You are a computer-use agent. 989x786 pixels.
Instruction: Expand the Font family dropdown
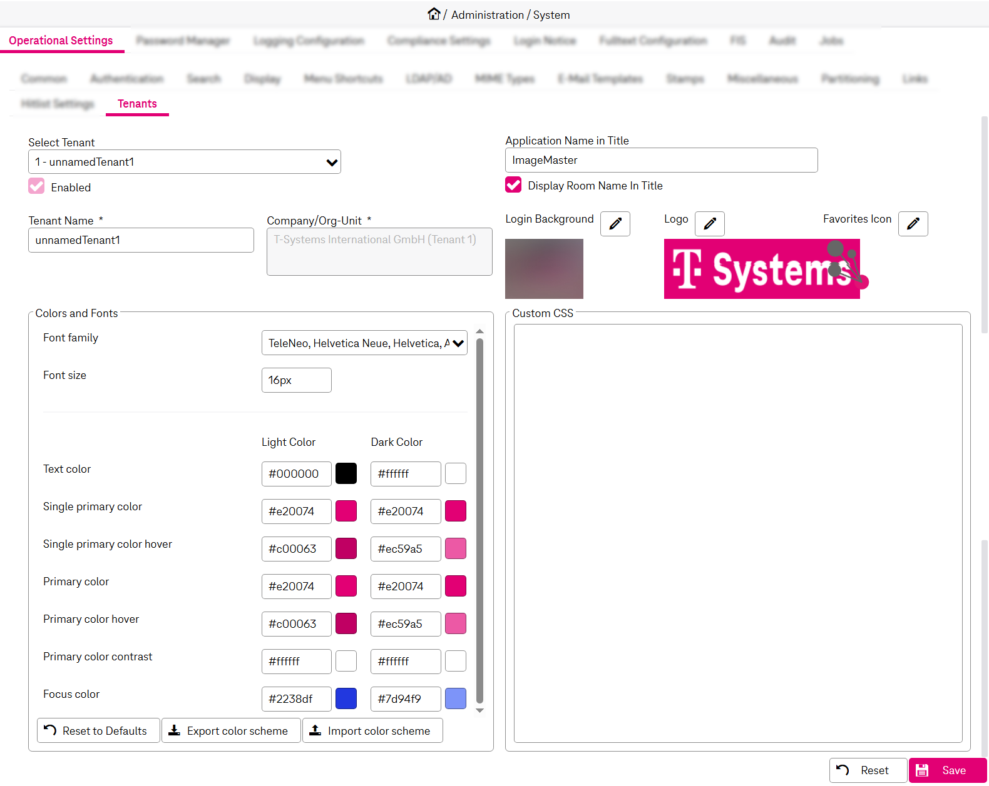click(x=364, y=343)
